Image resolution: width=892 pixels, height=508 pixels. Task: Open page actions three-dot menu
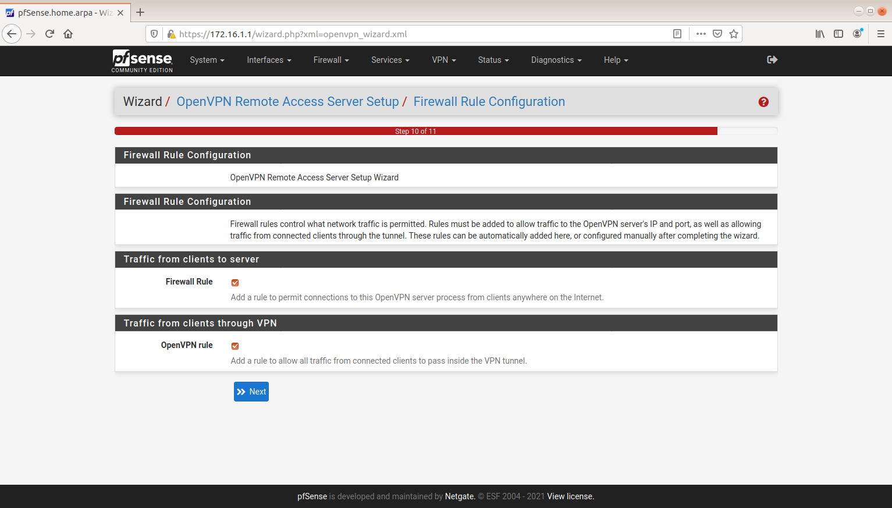(701, 34)
